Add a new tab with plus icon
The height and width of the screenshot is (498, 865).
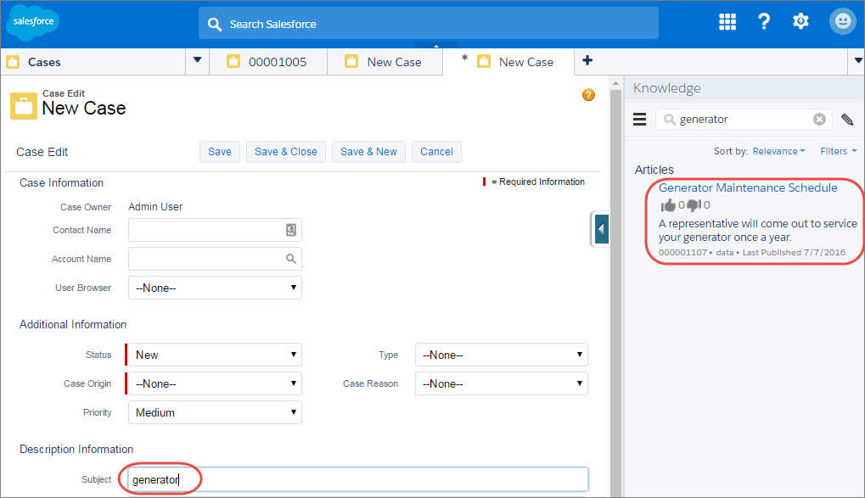[587, 61]
